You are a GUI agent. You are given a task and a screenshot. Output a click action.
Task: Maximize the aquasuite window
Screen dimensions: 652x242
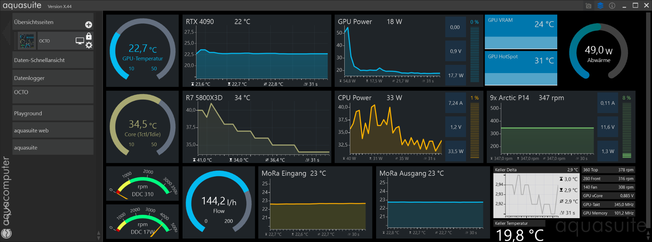pos(635,5)
